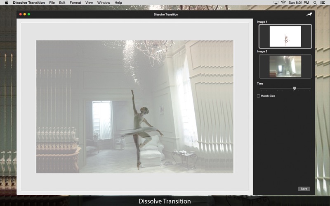Click the window title Dissolve Transition
Screen dimensions: 330x206
click(x=166, y=14)
